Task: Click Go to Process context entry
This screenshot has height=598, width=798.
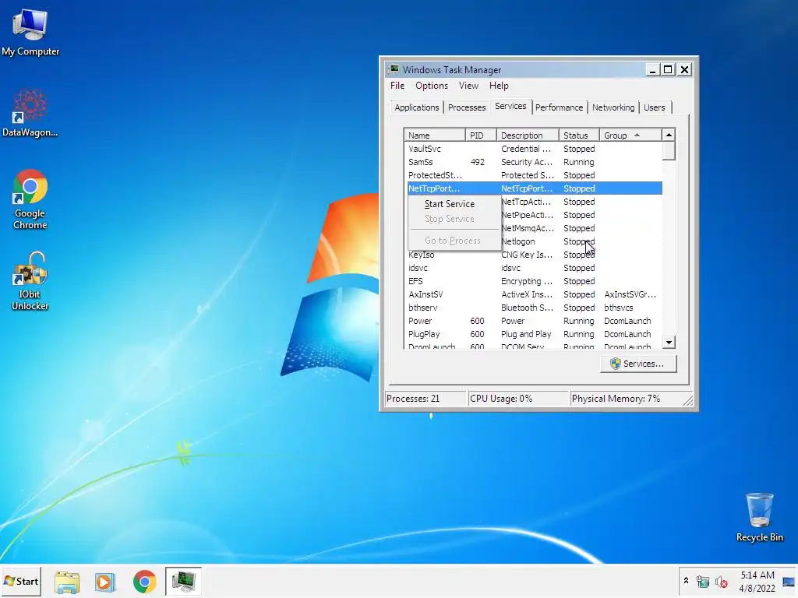Action: (x=454, y=241)
